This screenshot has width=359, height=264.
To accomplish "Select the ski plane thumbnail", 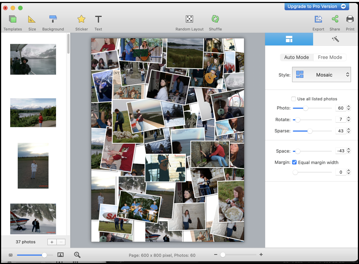I will [x=33, y=219].
